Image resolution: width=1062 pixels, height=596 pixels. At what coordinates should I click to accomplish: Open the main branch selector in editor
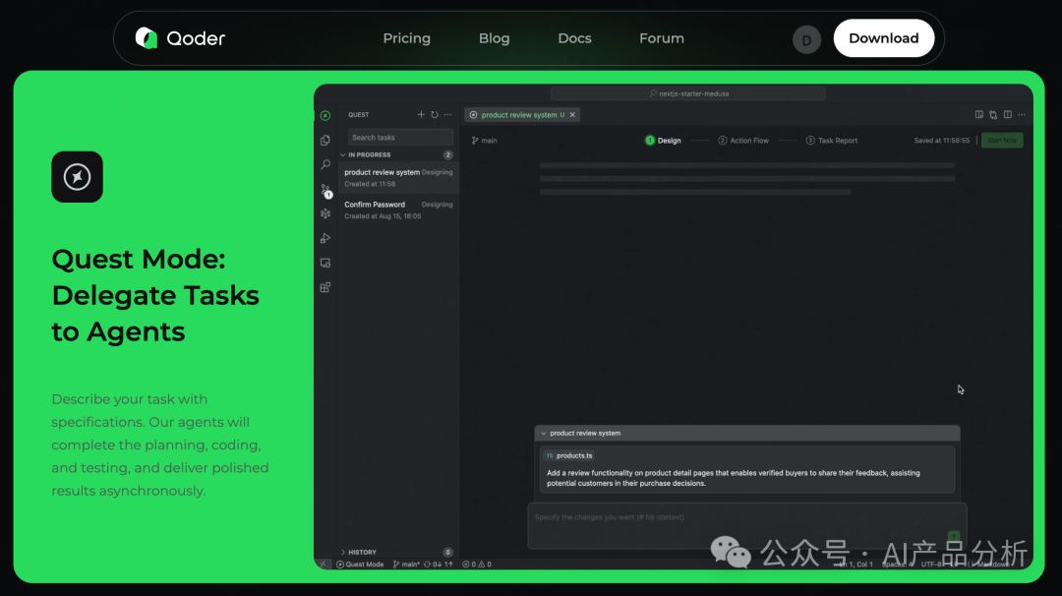click(484, 141)
